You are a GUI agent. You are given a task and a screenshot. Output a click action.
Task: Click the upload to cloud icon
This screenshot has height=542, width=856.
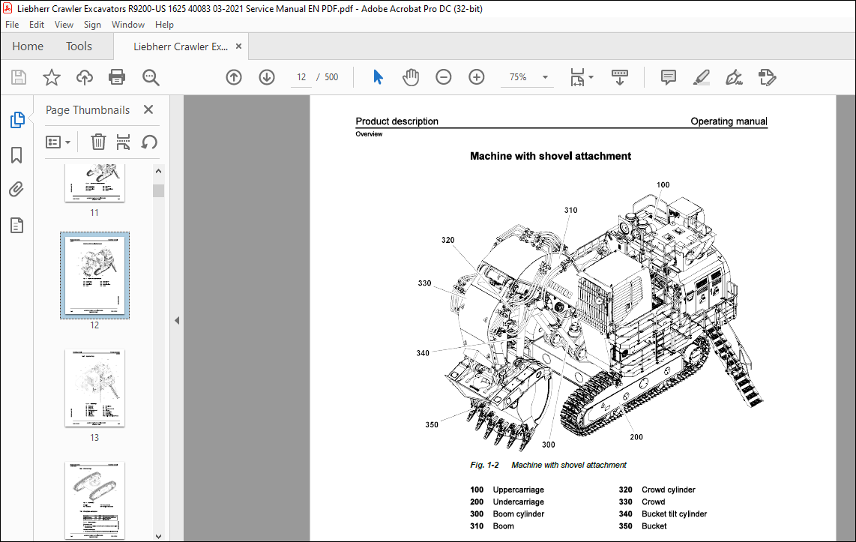pos(84,77)
